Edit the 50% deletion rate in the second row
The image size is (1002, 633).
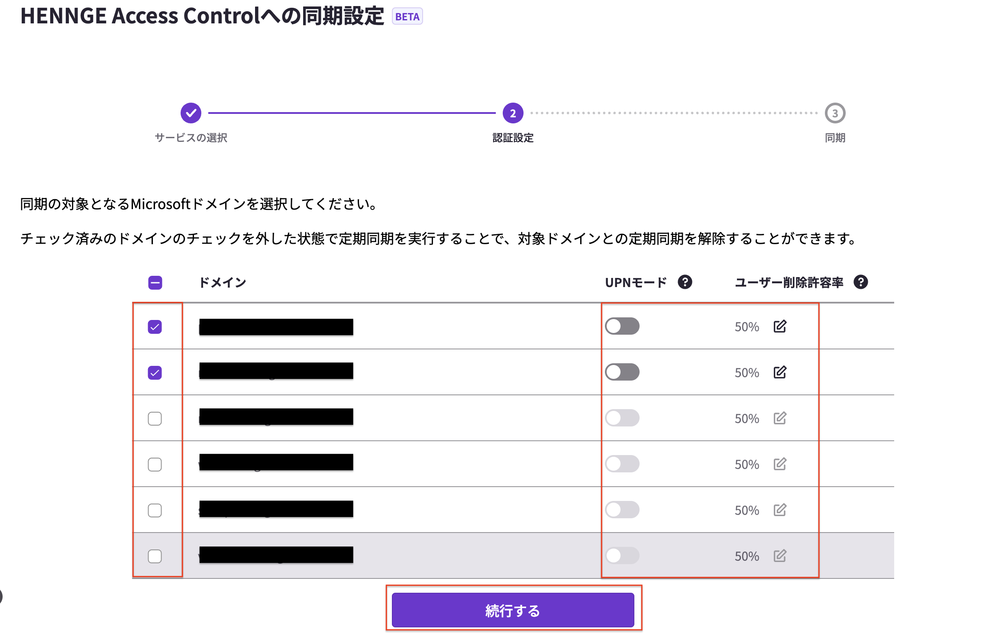[780, 372]
